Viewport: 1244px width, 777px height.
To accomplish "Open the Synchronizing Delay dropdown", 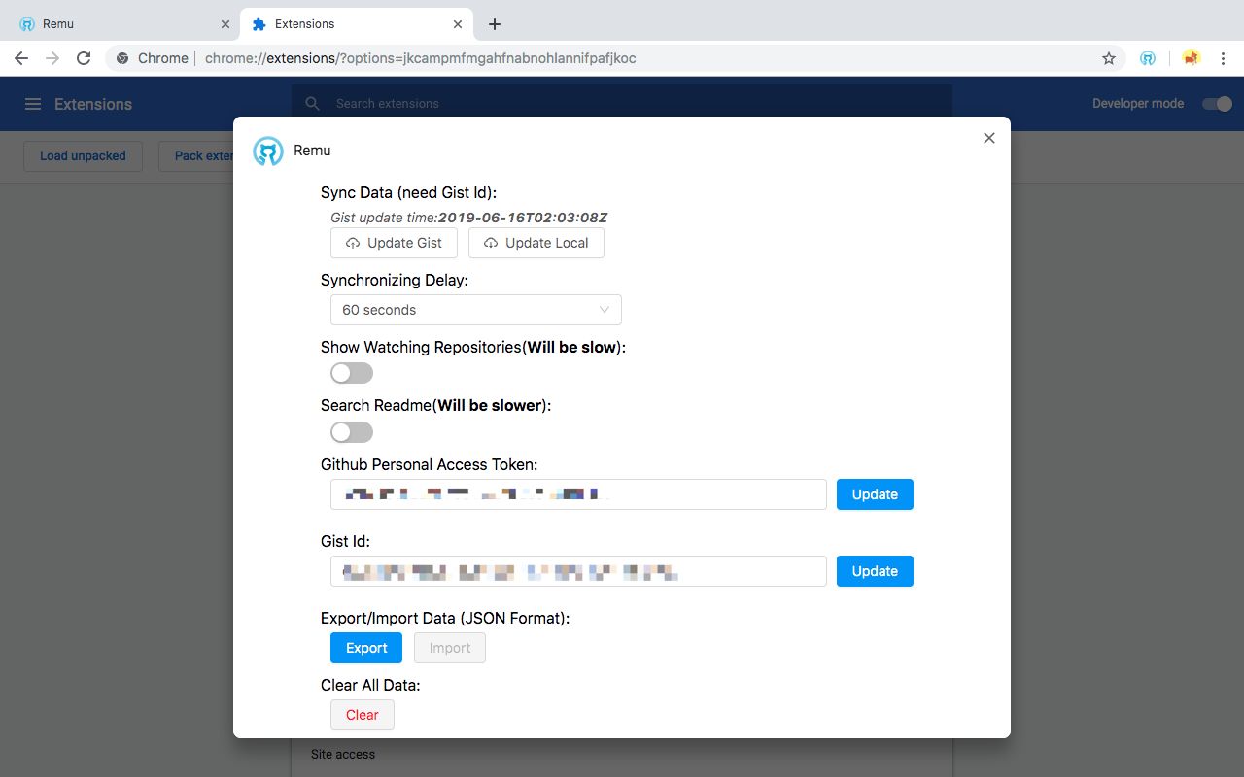I will click(476, 310).
